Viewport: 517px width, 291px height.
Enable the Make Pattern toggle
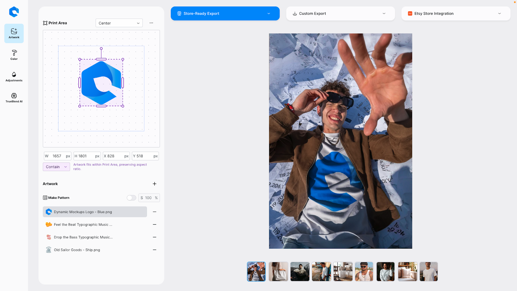[x=131, y=198]
